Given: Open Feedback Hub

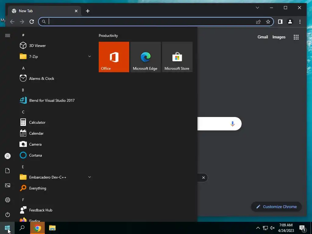Looking at the screenshot, I should tap(56, 210).
